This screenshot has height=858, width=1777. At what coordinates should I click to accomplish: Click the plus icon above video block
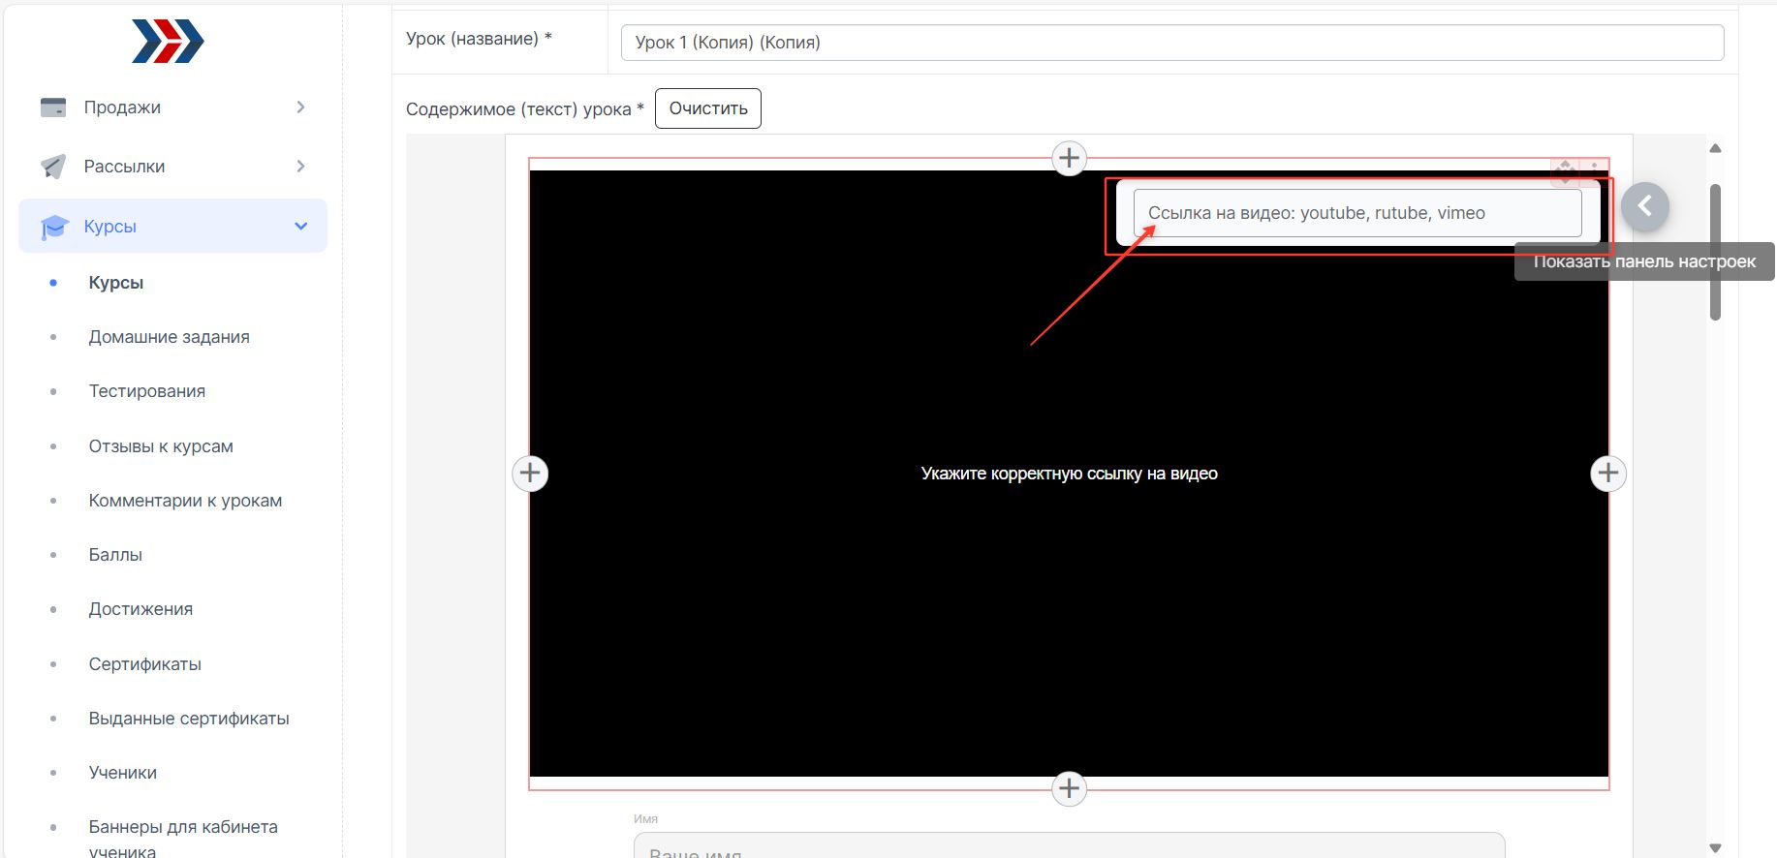click(1069, 158)
